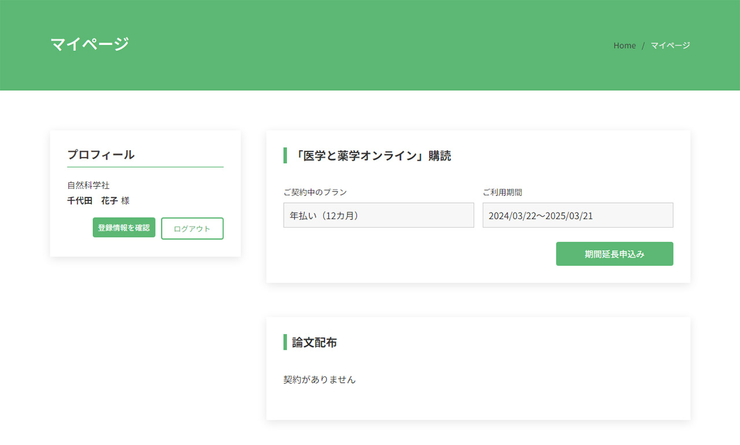Viewport: 740px width, 445px height.
Task: Click the ご利用期間 label
Action: click(502, 192)
